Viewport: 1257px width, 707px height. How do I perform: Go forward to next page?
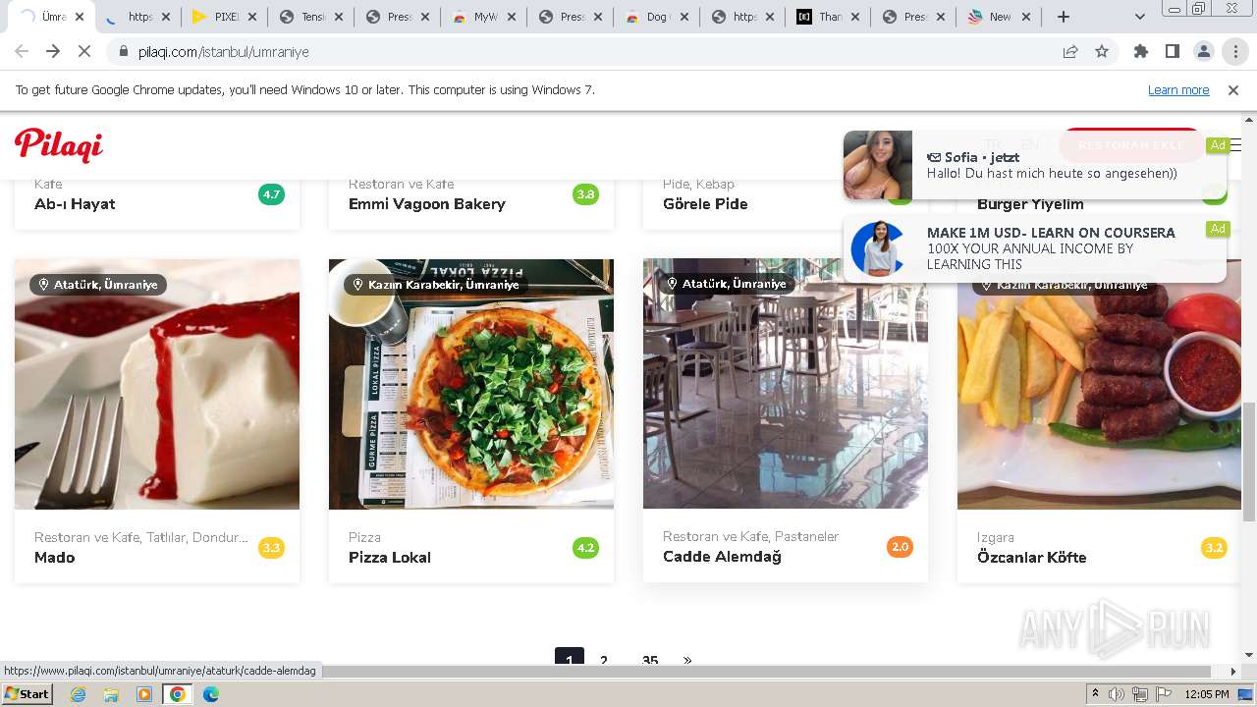click(53, 51)
